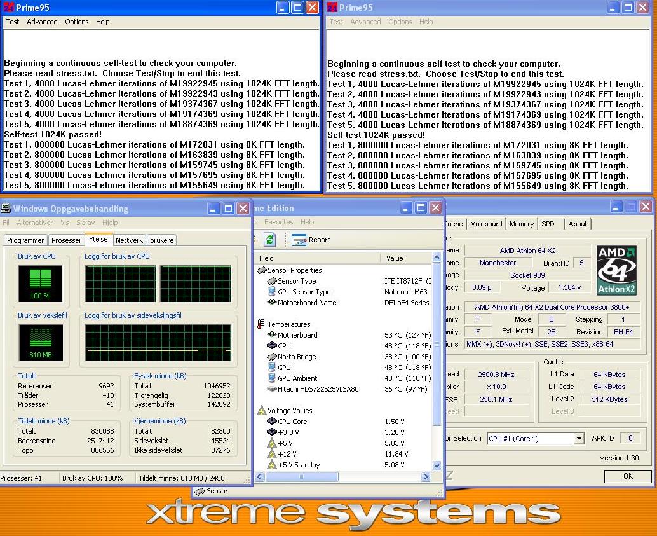Click the Temperatures thermometer icon
Screen dimensions: 657x536
tap(261, 324)
